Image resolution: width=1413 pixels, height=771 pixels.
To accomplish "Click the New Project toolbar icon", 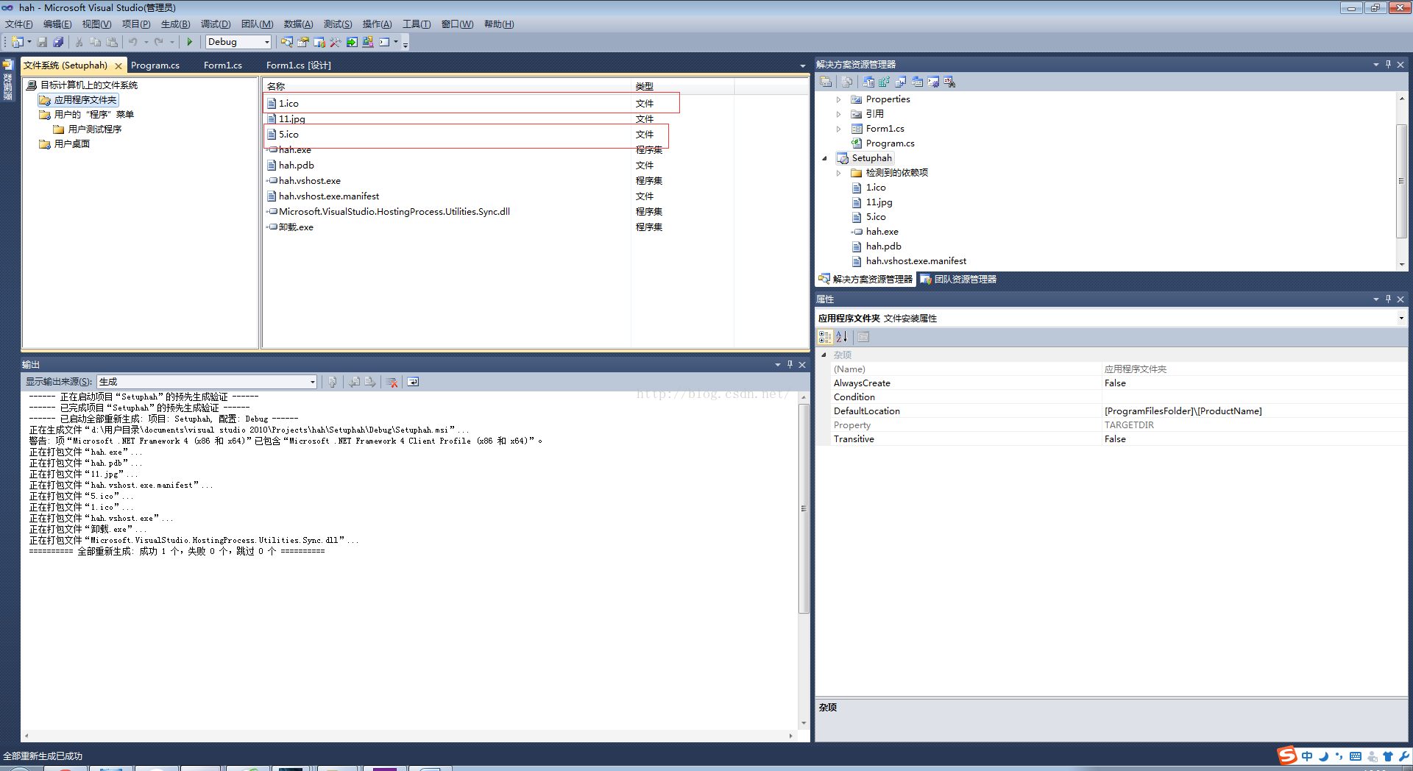I will click(17, 42).
